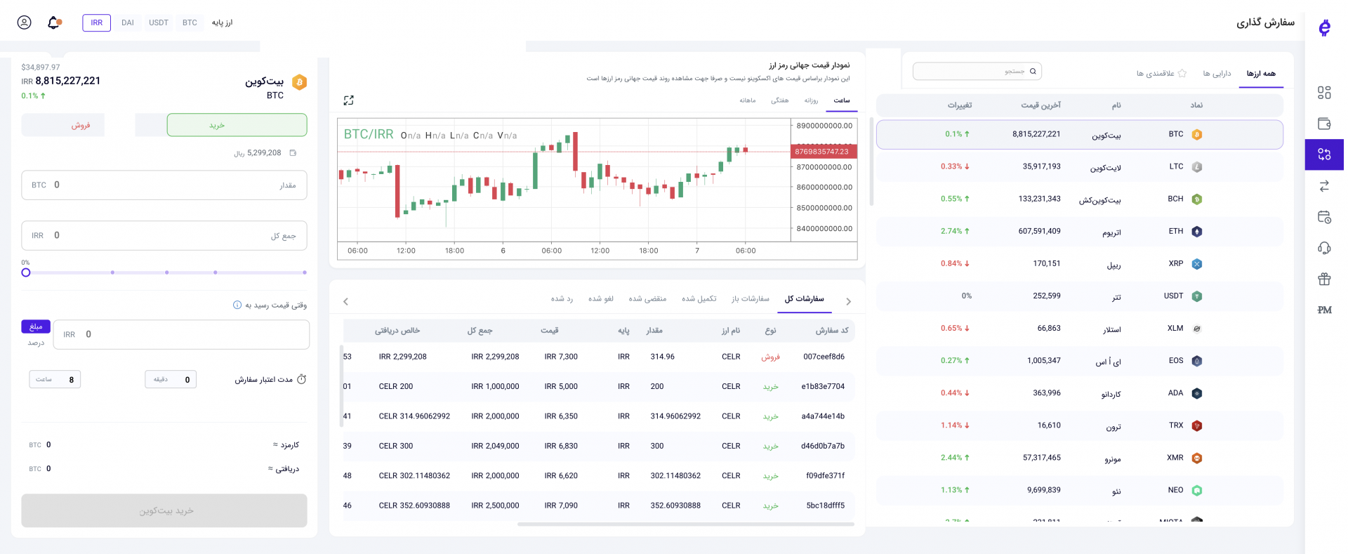Select the کاردانو ADA row

tap(1080, 393)
